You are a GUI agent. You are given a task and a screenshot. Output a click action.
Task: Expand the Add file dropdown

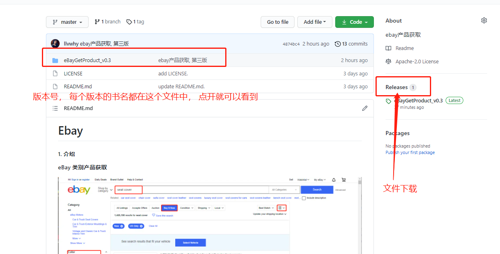(315, 22)
